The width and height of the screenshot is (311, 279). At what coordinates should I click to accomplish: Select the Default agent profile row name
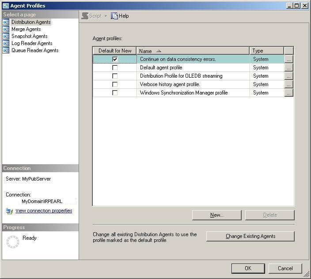[161, 68]
